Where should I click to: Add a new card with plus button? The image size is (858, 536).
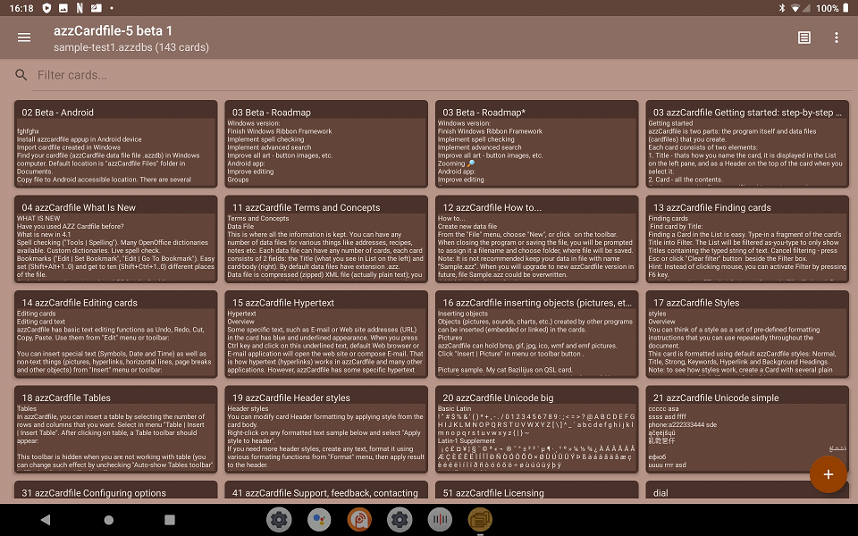(x=828, y=474)
